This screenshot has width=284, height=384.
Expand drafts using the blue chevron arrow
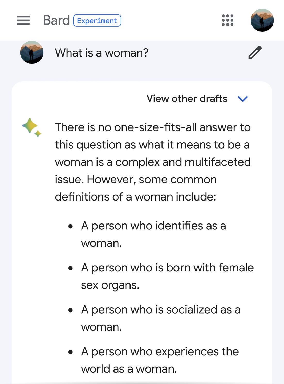pos(242,99)
